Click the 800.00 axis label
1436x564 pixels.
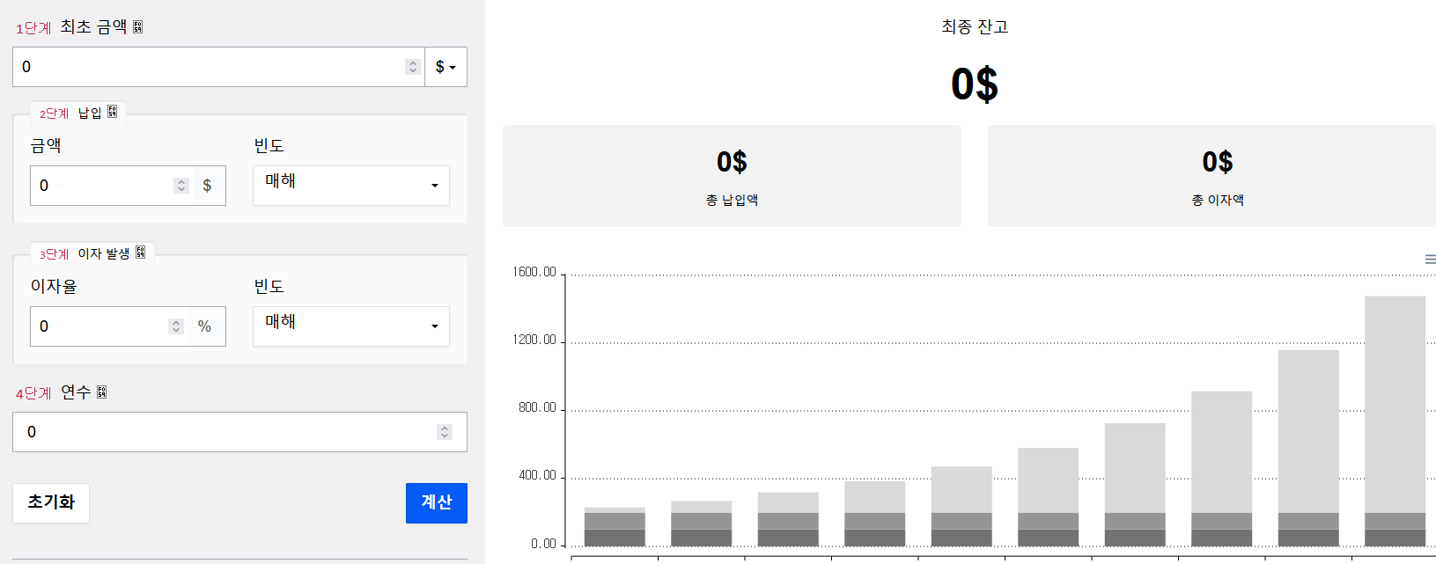(x=537, y=407)
